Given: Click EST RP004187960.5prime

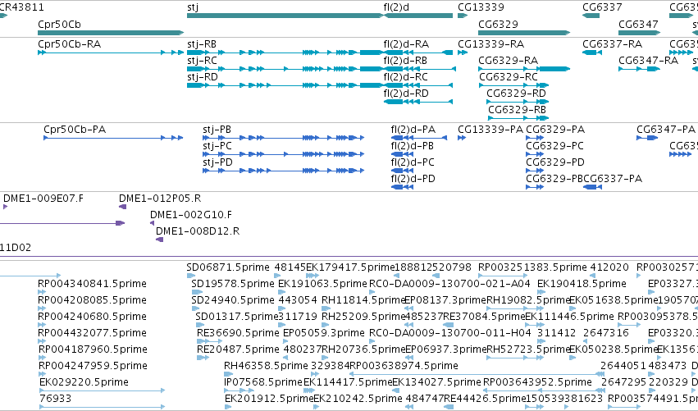Looking at the screenshot, I should pos(93,349).
